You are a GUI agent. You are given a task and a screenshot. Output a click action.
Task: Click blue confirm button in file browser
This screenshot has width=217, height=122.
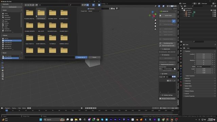[x=81, y=57]
